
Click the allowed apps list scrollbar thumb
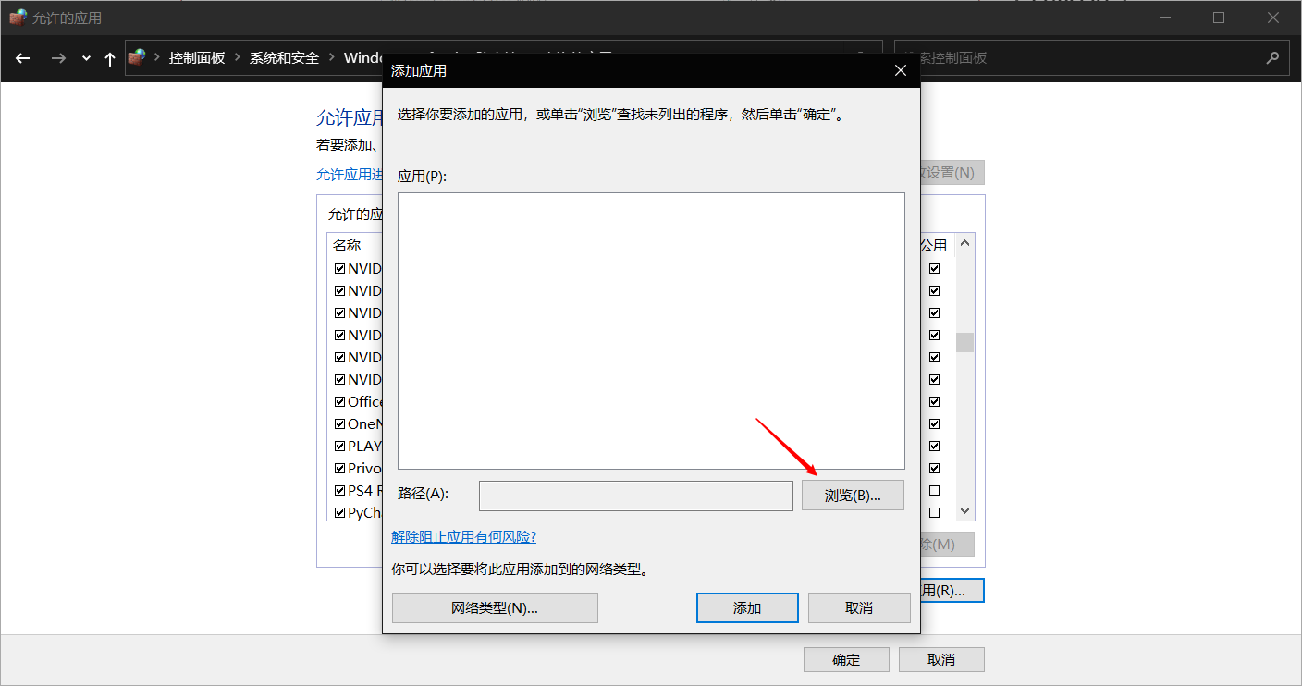[964, 342]
